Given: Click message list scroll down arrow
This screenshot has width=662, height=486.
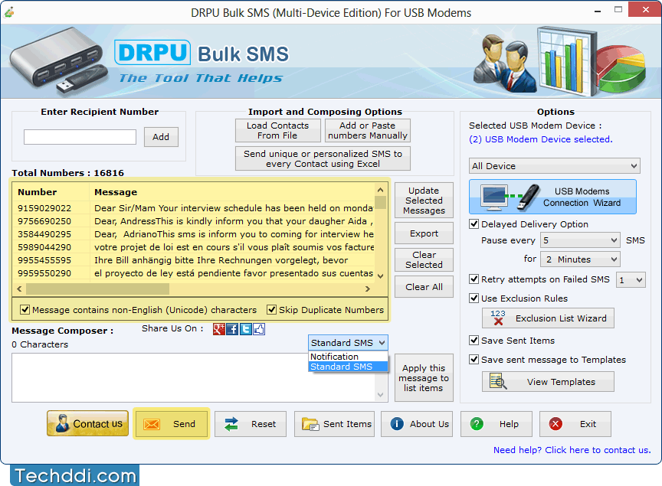Looking at the screenshot, I should click(380, 276).
